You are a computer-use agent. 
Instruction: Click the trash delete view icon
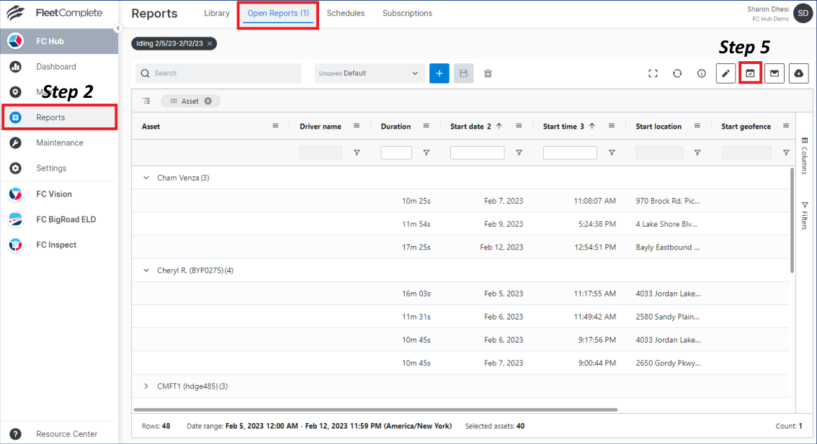tap(488, 73)
